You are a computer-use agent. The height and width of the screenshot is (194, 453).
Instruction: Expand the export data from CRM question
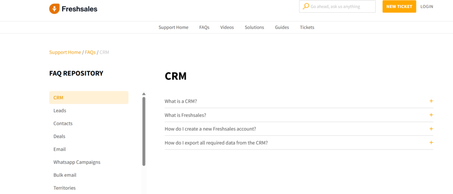[x=431, y=142]
